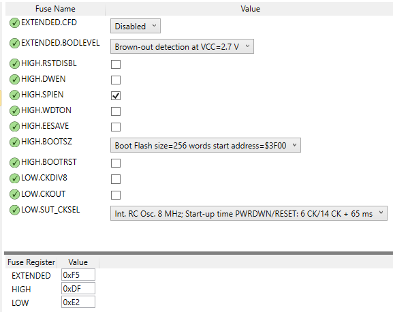The width and height of the screenshot is (393, 312).
Task: Expand the Brown-out detection level dropdown
Action: pyautogui.click(x=182, y=46)
